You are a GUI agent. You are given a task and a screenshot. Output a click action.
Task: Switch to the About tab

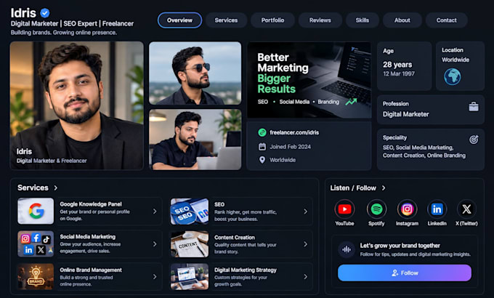pos(402,20)
